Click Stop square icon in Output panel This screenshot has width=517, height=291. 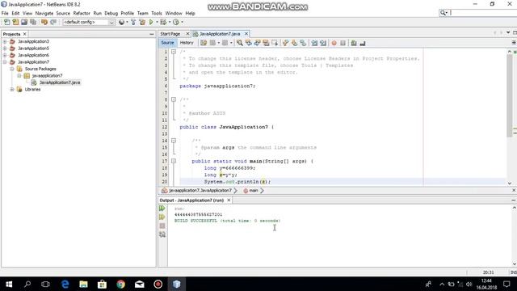162,226
